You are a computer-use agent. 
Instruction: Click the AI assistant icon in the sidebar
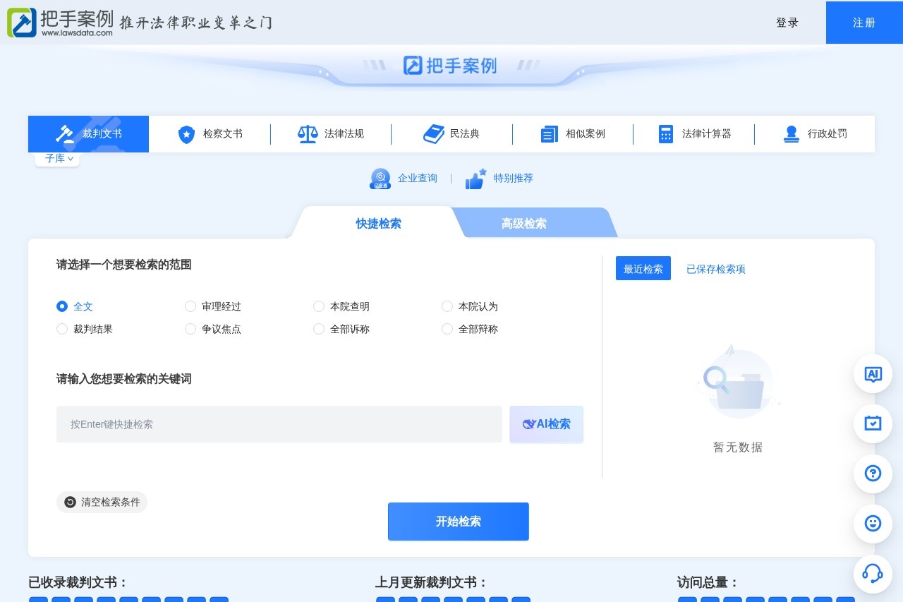873,374
